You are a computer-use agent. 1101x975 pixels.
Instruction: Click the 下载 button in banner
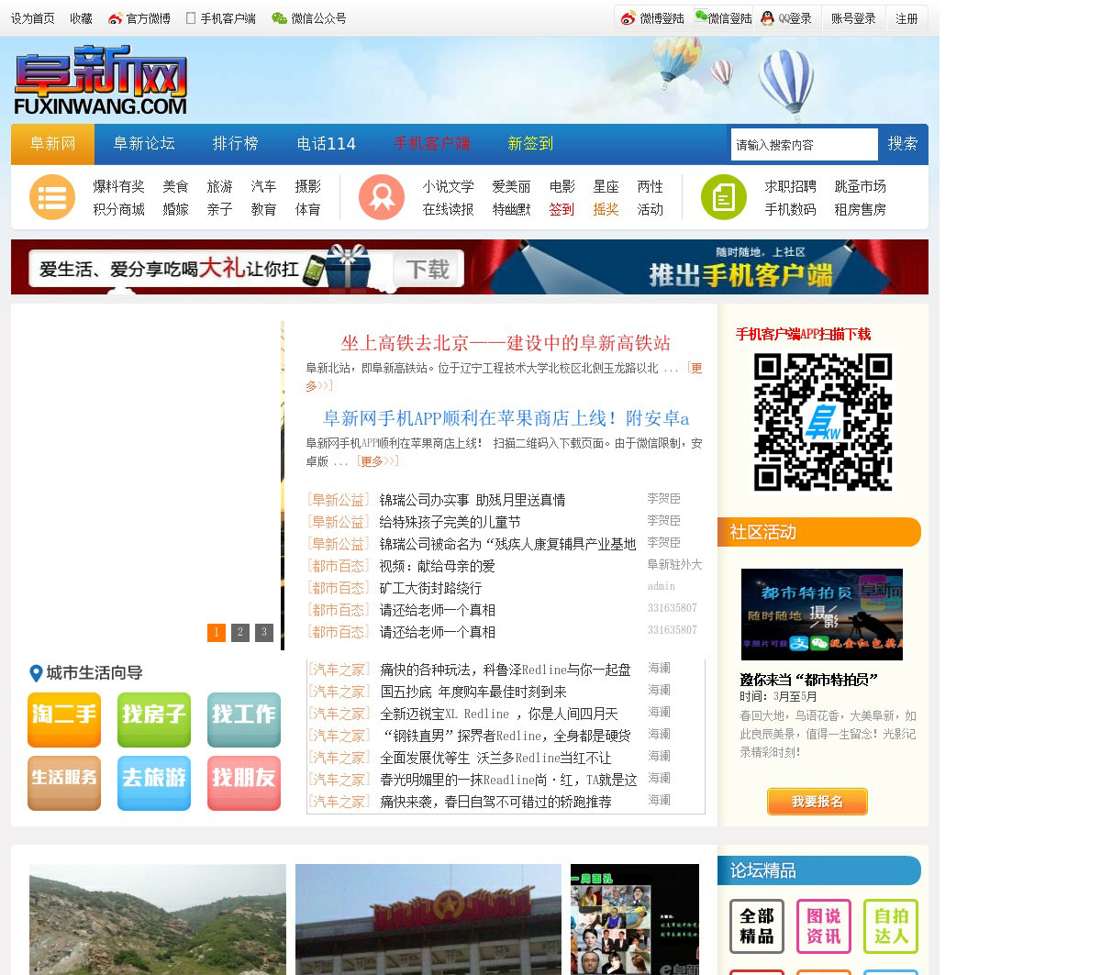[428, 269]
